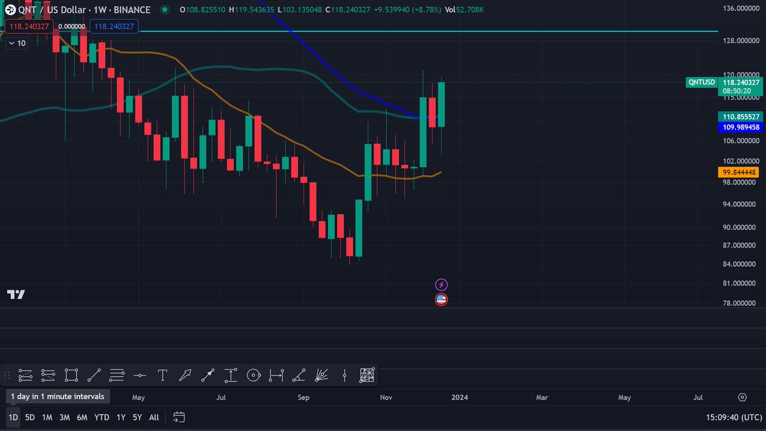Collapse the indicator legend via the 10 chevron
The height and width of the screenshot is (431, 766).
pyautogui.click(x=16, y=43)
